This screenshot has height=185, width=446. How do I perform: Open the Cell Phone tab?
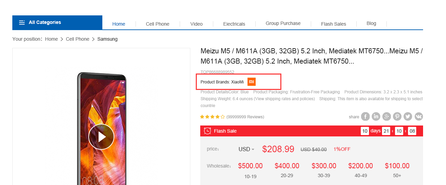(157, 24)
